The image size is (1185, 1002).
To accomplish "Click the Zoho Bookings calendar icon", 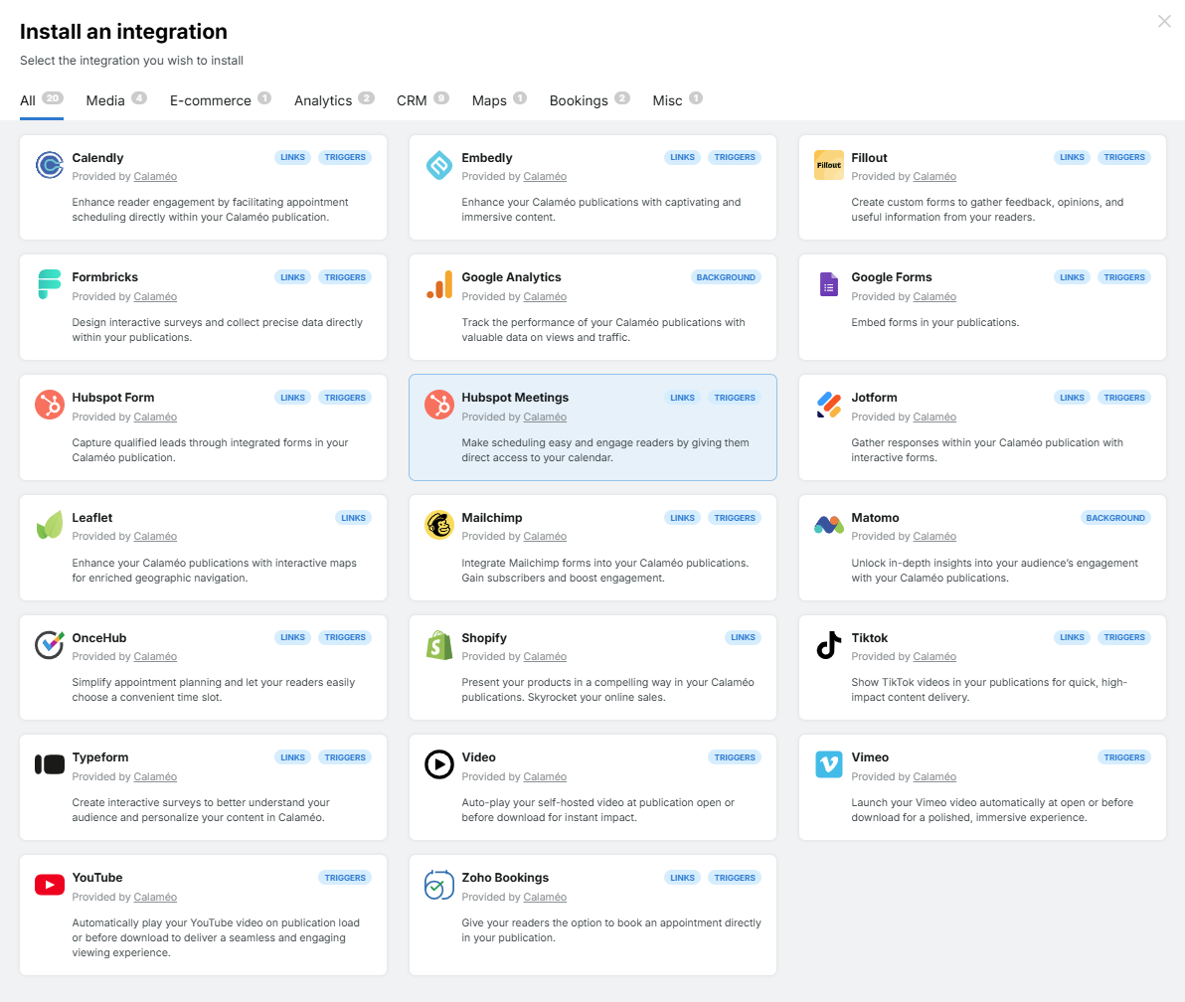I will [439, 885].
